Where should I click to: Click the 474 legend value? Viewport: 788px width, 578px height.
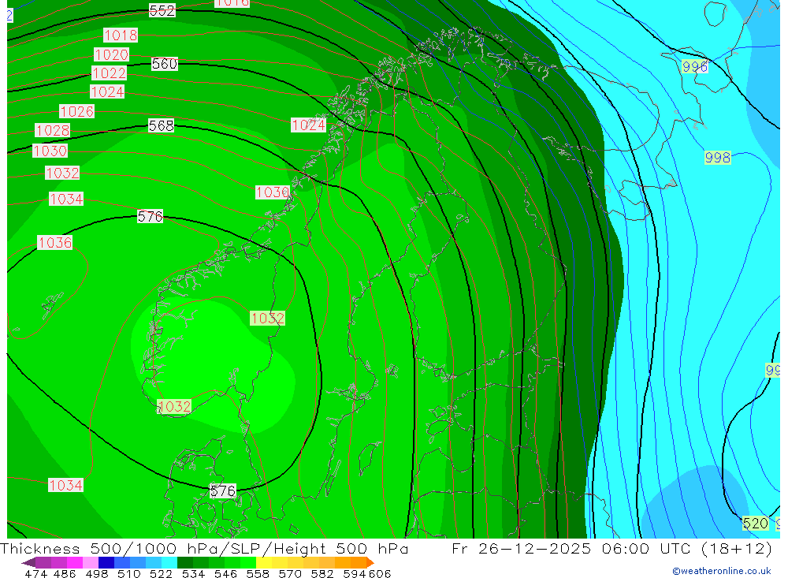pos(35,573)
